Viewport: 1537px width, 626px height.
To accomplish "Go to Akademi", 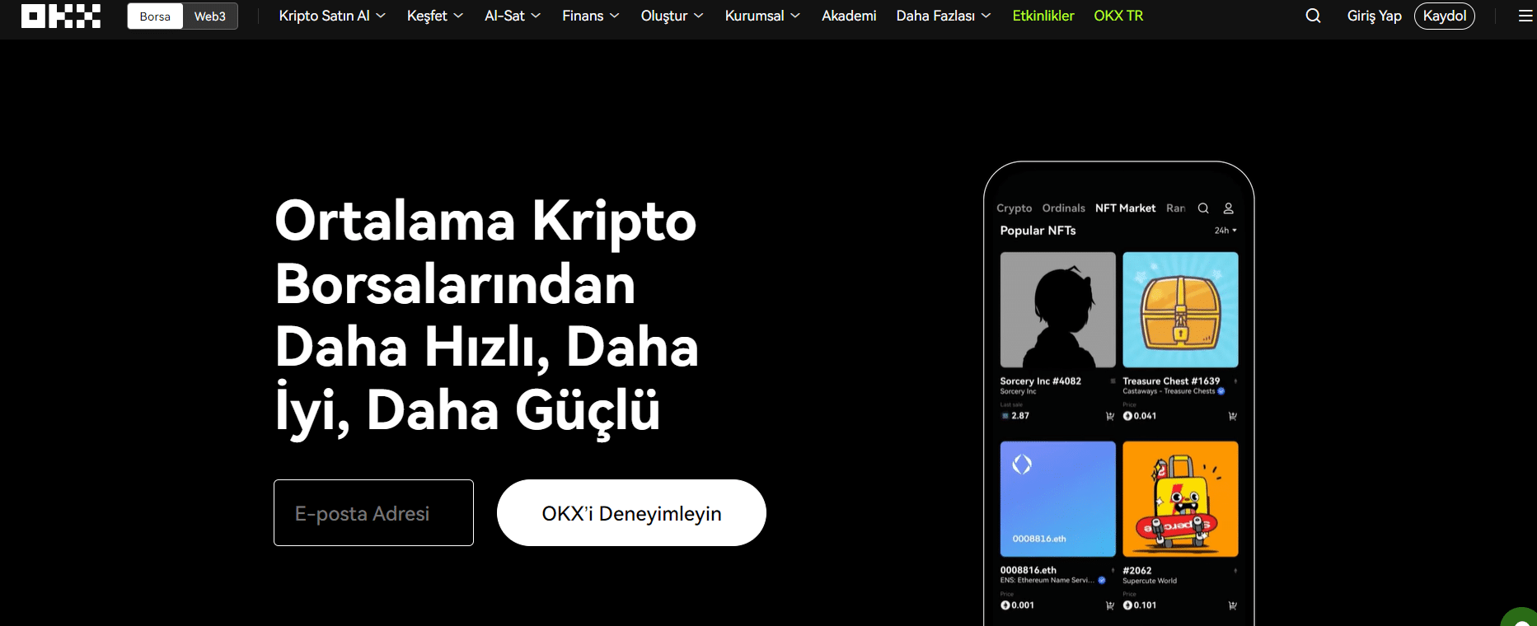I will point(849,16).
